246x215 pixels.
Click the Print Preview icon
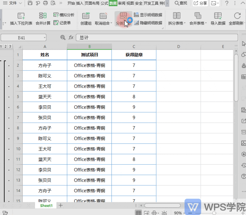point(53,3)
